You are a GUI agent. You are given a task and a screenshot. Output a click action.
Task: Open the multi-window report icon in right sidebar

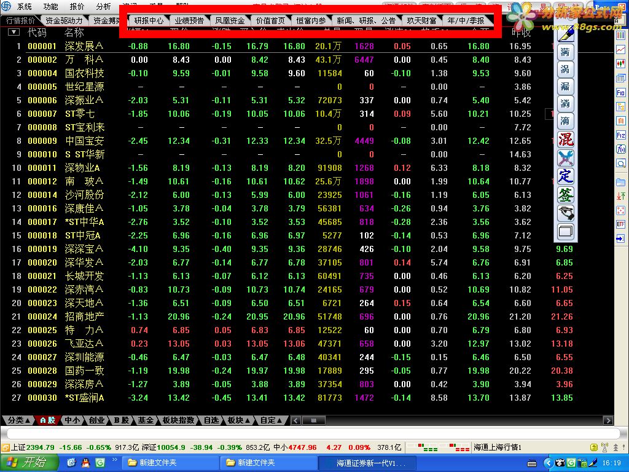(620, 78)
